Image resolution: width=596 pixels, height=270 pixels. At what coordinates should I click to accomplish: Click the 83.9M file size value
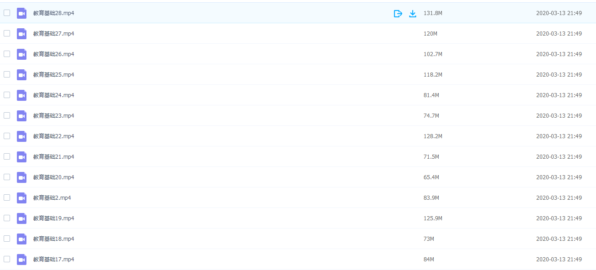click(x=431, y=198)
